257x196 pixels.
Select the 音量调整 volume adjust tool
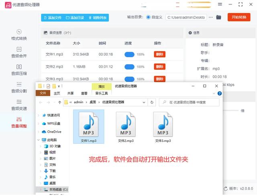(19, 122)
